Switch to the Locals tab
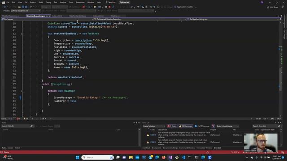The width and height of the screenshot is (287, 161). pyautogui.click(x=11, y=148)
